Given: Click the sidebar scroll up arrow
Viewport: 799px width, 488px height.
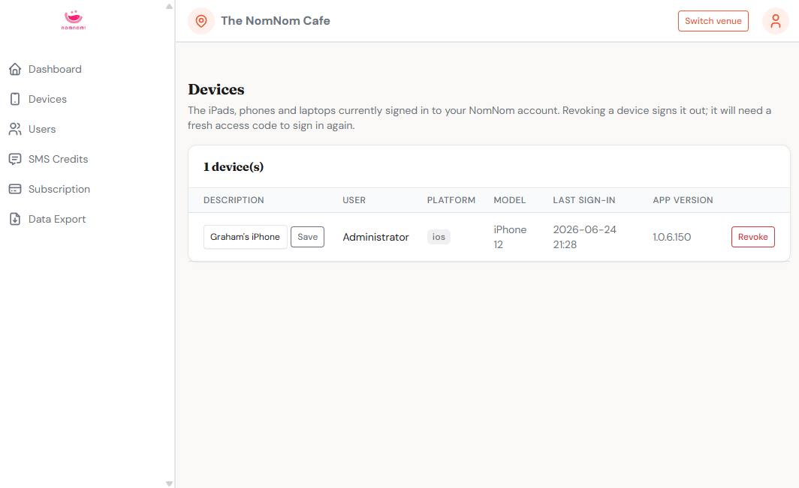Looking at the screenshot, I should click(x=169, y=7).
